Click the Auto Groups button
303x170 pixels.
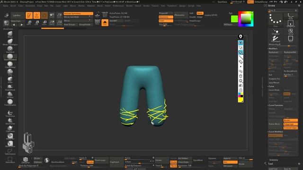70,25
